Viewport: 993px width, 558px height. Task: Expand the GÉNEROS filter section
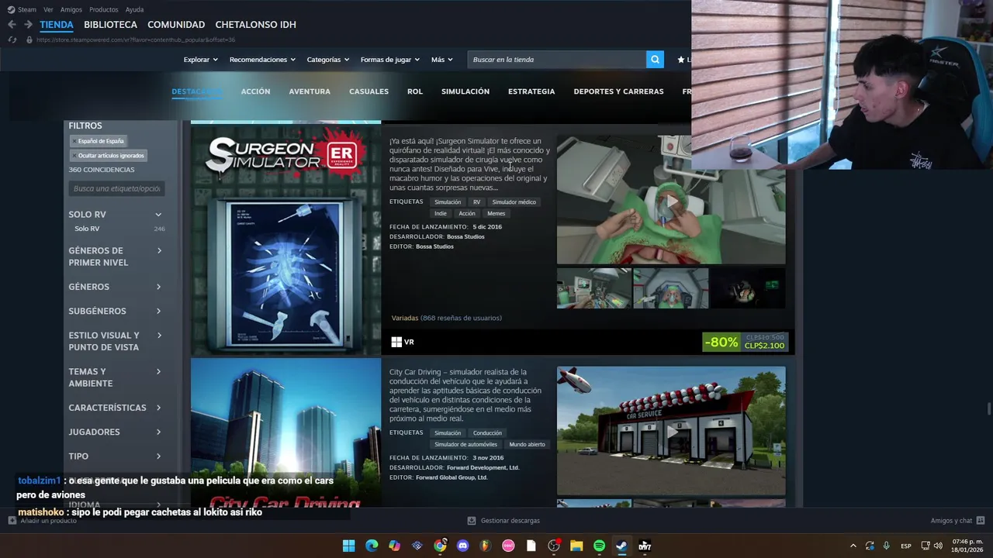pos(158,287)
